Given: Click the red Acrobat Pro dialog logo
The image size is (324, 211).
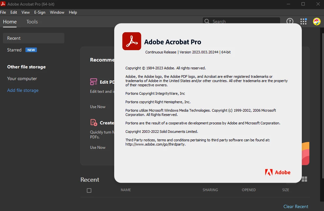Looking at the screenshot, I should (x=131, y=41).
